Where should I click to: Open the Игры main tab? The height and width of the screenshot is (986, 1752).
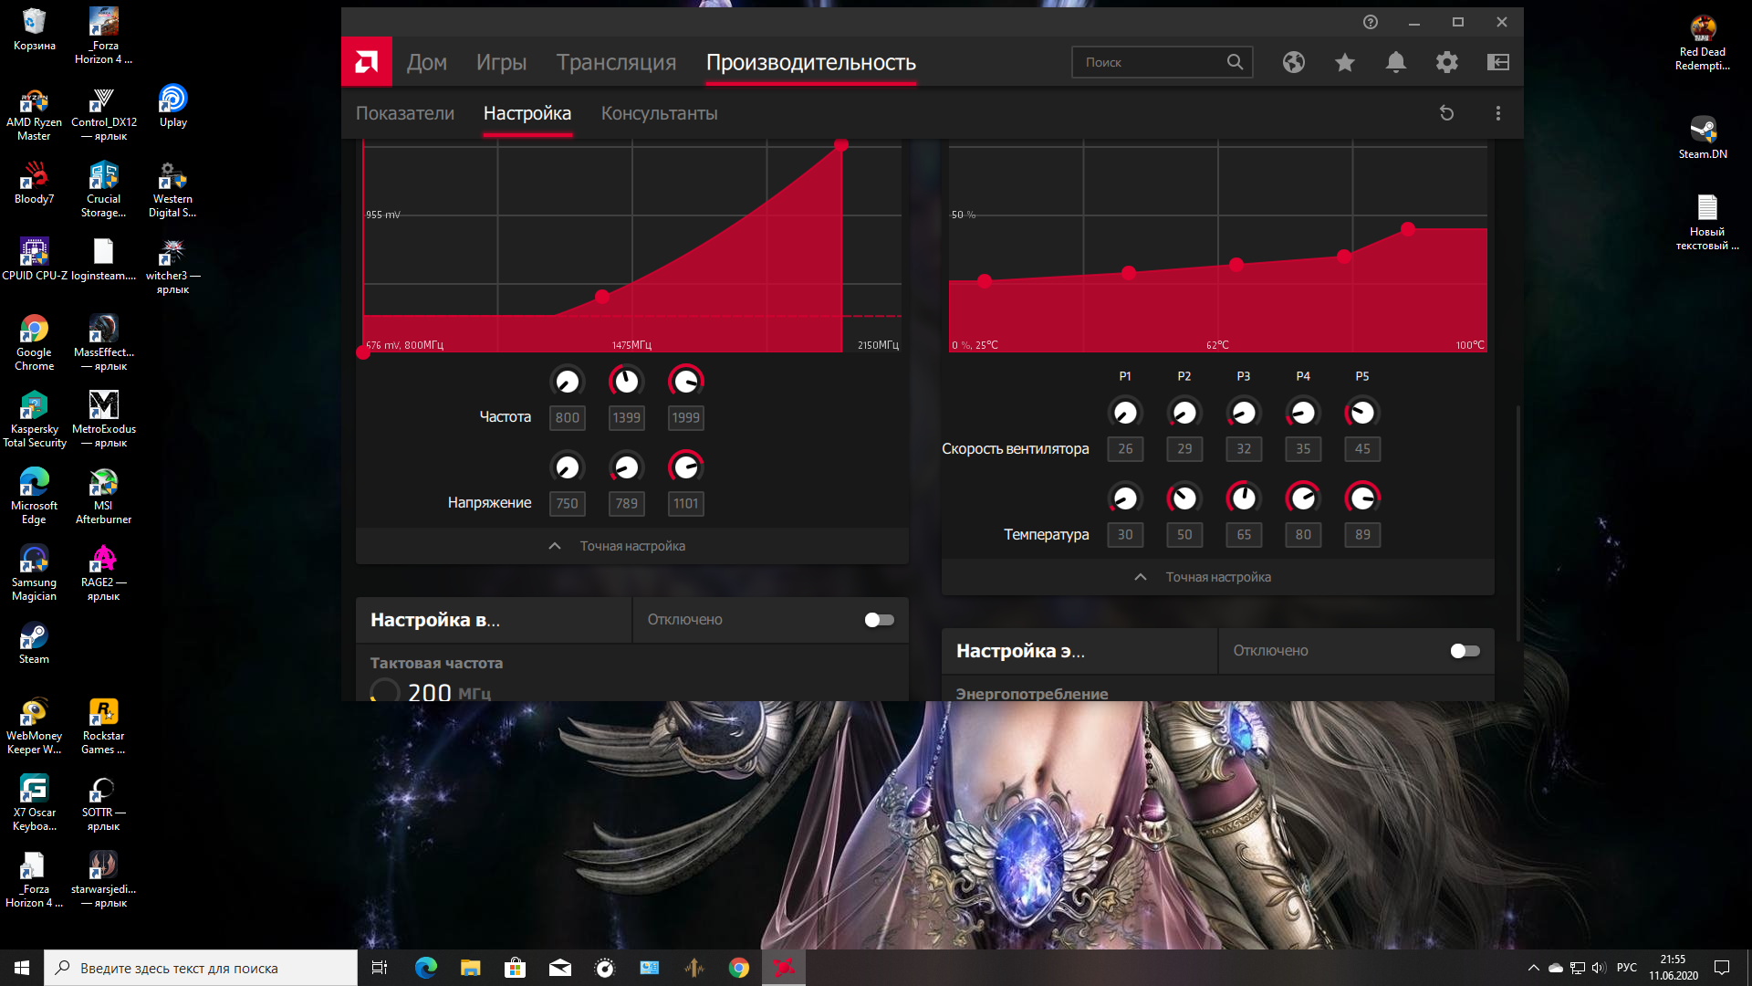pyautogui.click(x=501, y=62)
